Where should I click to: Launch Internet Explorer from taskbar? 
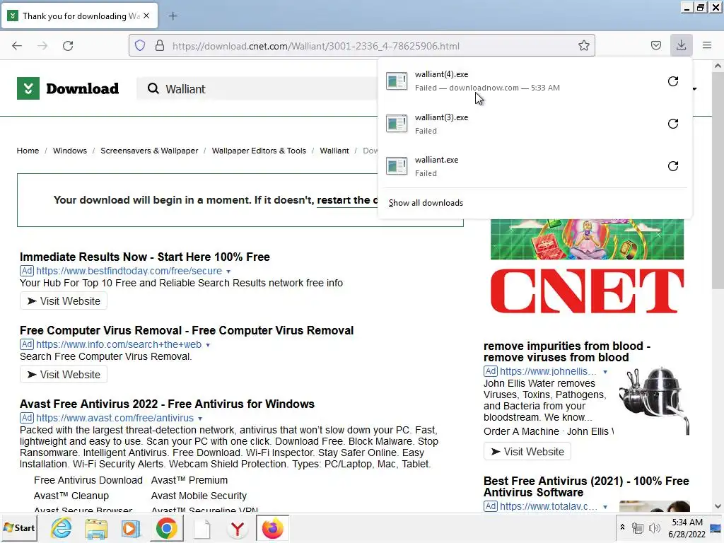click(x=62, y=527)
